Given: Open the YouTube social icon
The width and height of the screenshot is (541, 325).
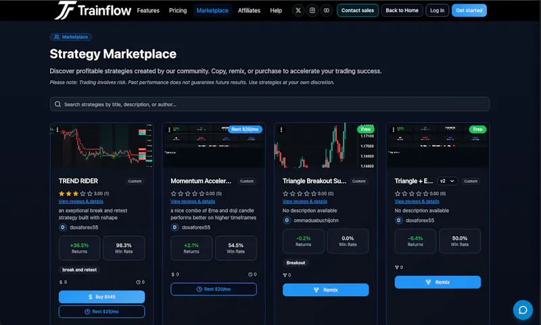Looking at the screenshot, I should coord(327,10).
